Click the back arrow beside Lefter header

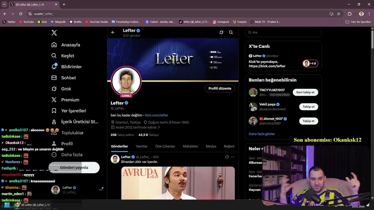coord(113,32)
